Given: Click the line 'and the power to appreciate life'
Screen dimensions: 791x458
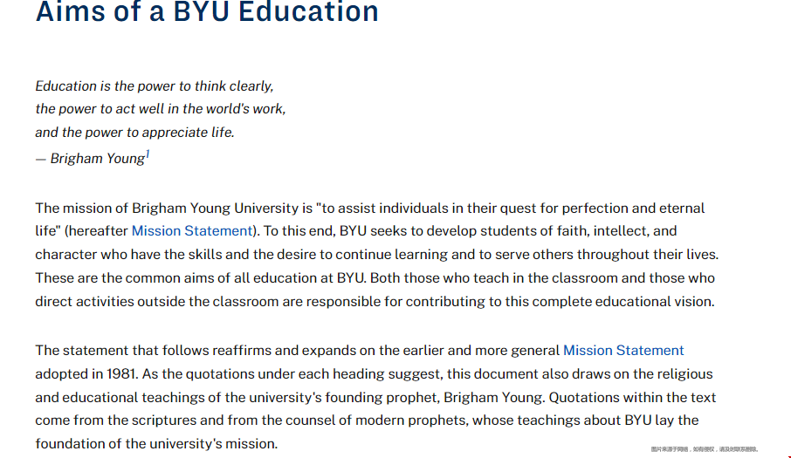Looking at the screenshot, I should tap(134, 133).
